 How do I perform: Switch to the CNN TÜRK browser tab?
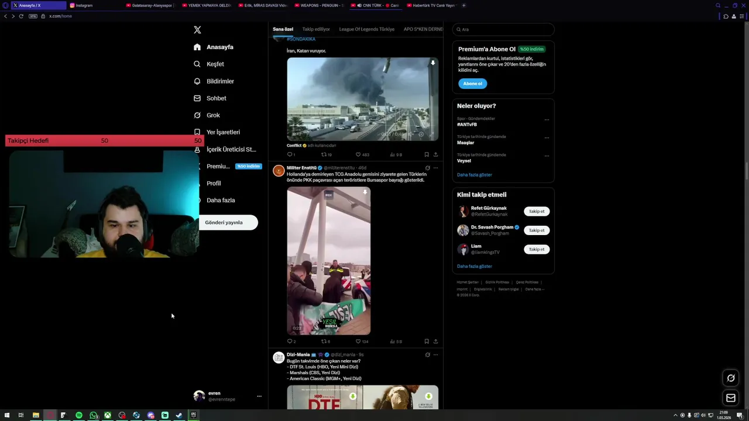(x=374, y=5)
